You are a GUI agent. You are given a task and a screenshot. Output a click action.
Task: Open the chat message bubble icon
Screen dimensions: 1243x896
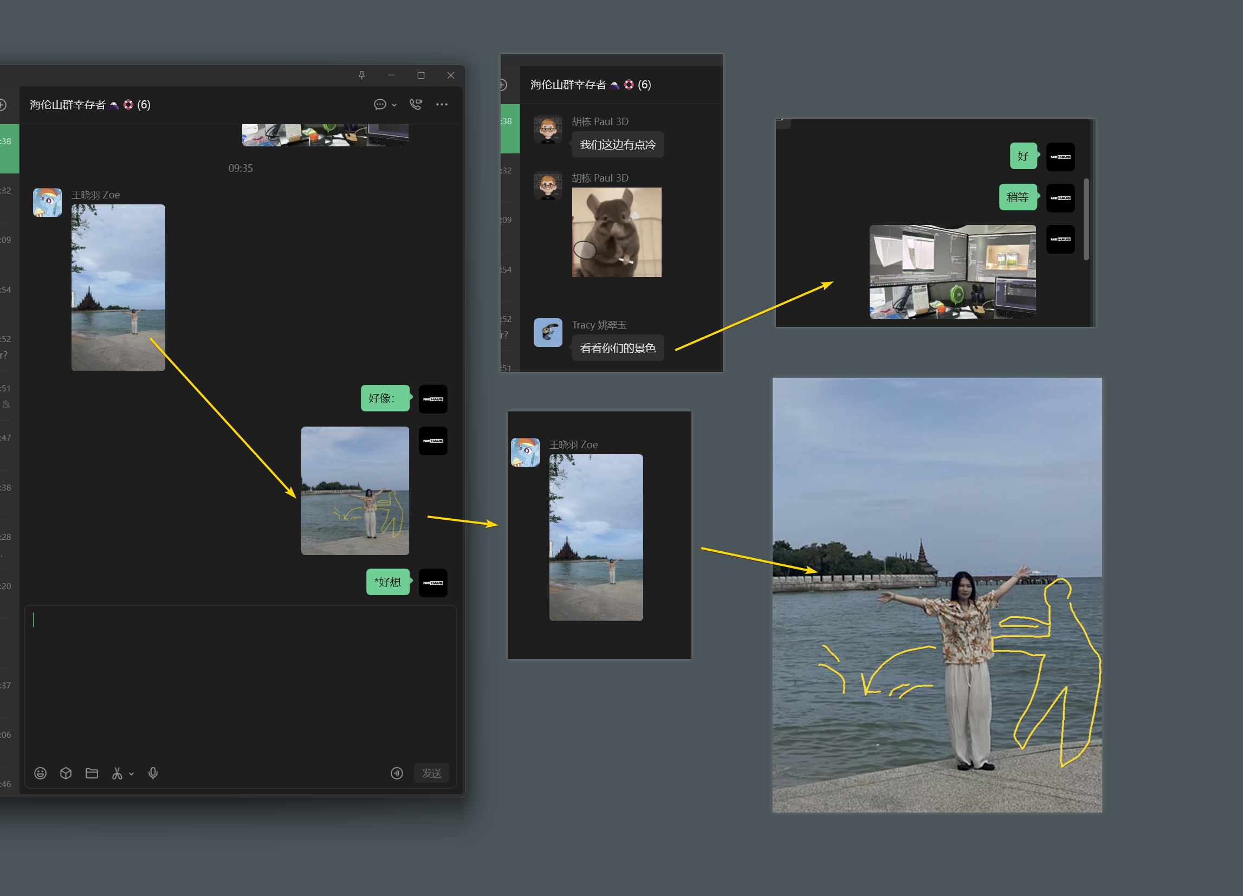tap(380, 104)
